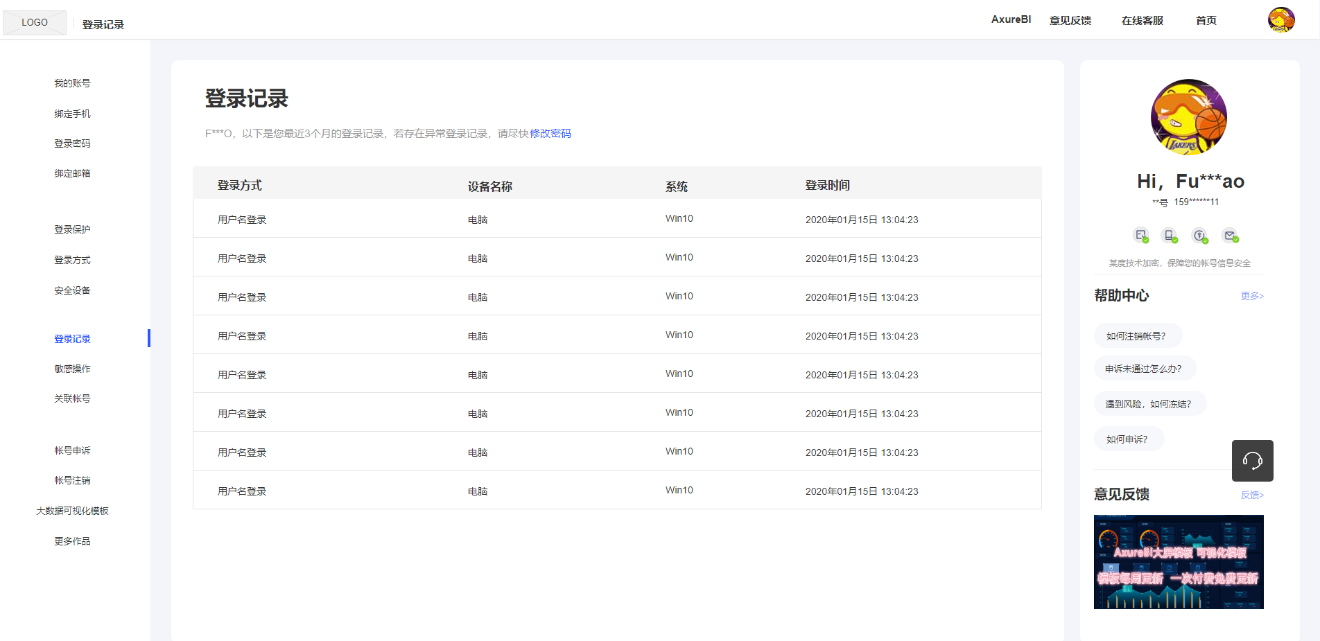Go to 首页 in the top navigation

coord(1206,20)
